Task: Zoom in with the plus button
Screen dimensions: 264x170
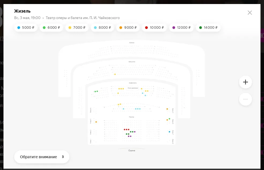Action: pyautogui.click(x=245, y=82)
